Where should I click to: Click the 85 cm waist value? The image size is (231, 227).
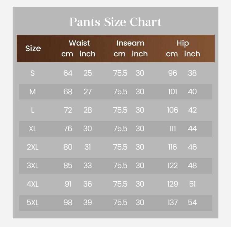[x=68, y=166]
